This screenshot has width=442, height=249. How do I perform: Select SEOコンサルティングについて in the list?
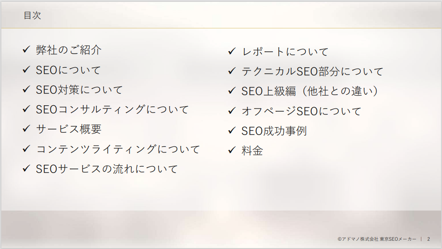[x=112, y=109]
